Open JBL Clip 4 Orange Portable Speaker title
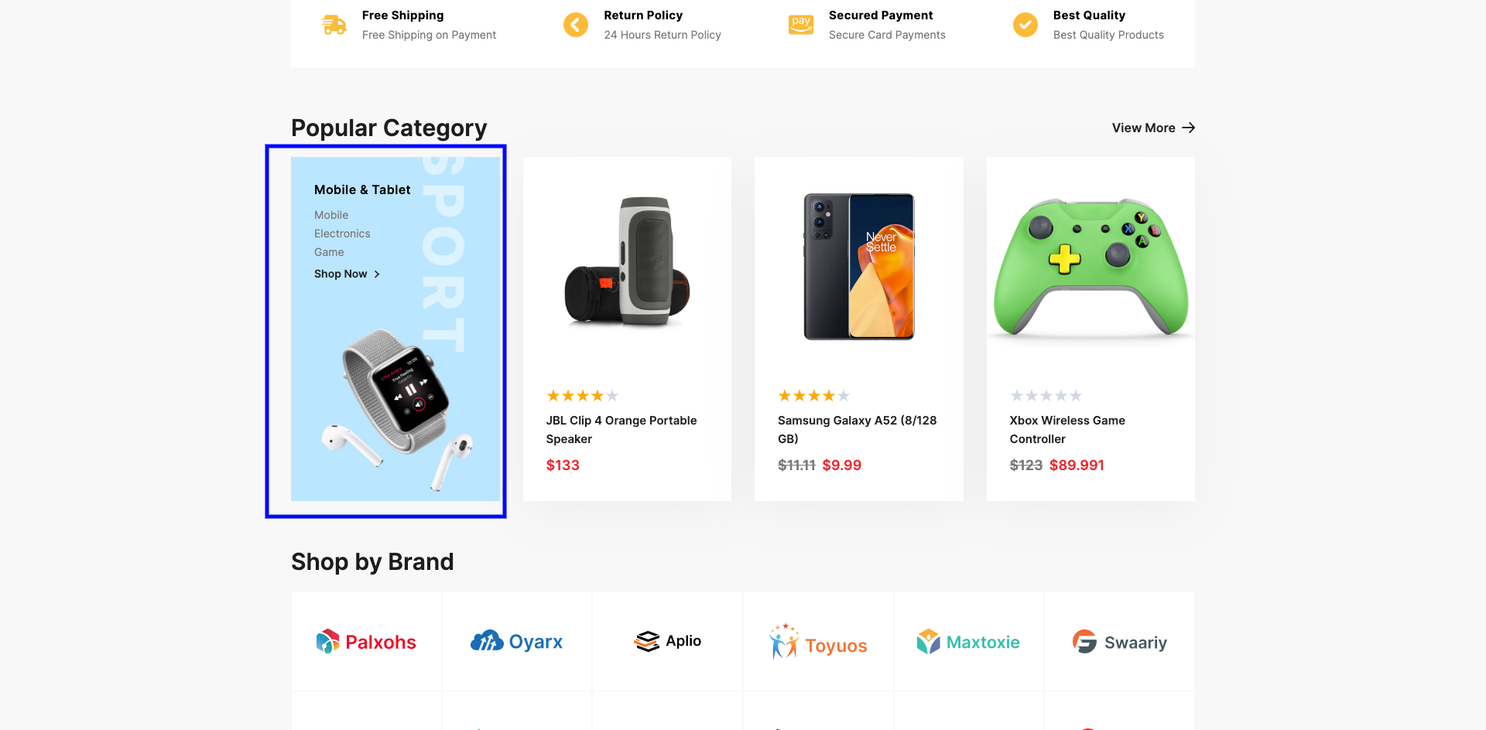1486x730 pixels. [x=621, y=429]
